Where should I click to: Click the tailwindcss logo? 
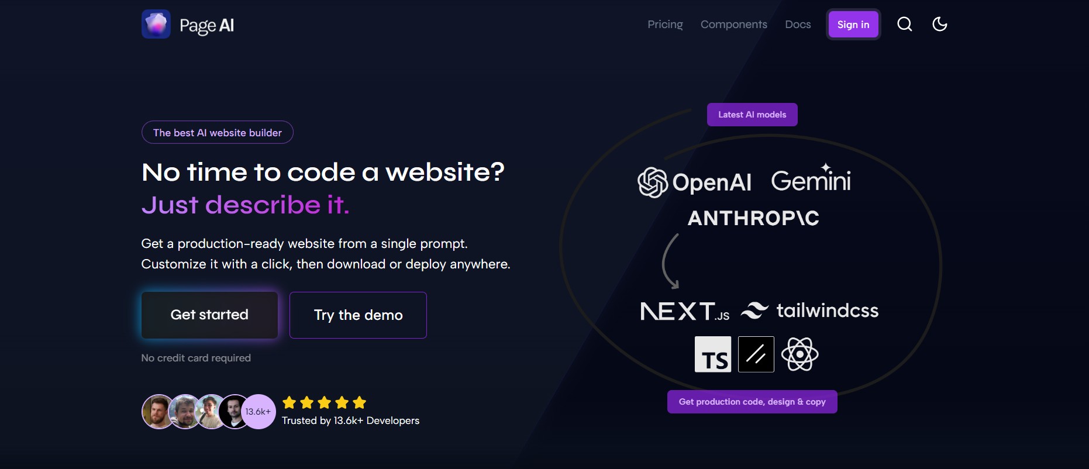point(810,311)
